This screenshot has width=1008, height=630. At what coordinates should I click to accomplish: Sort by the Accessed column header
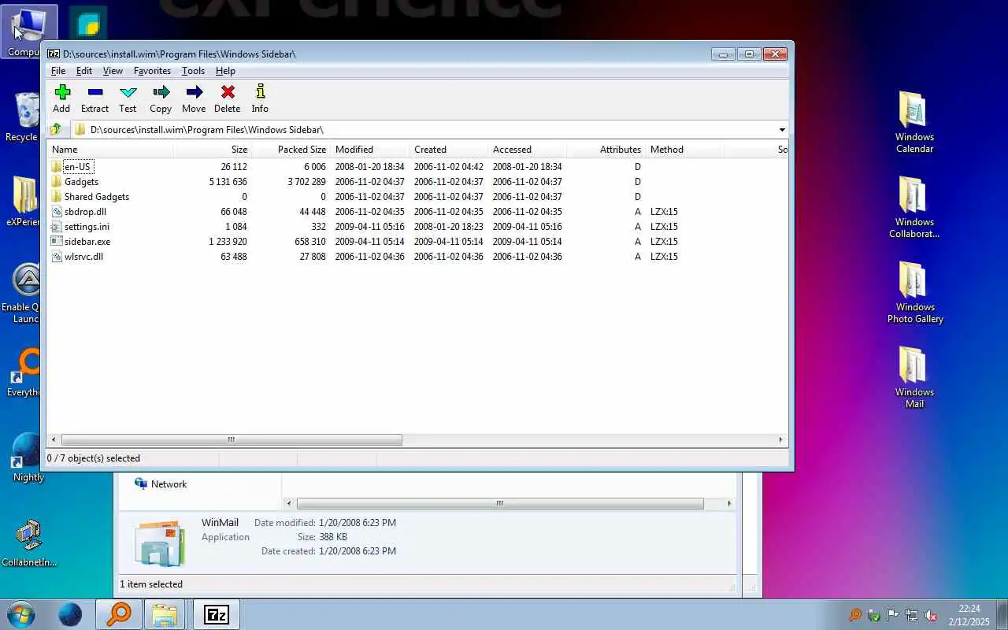528,150
